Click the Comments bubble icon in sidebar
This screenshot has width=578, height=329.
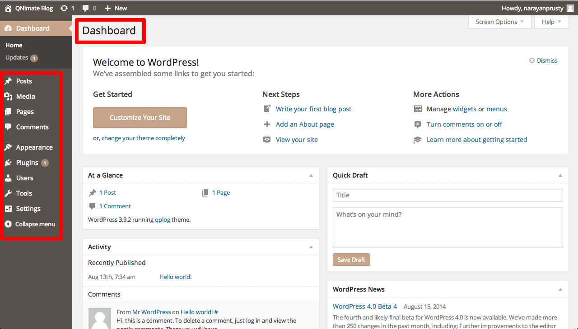click(8, 127)
